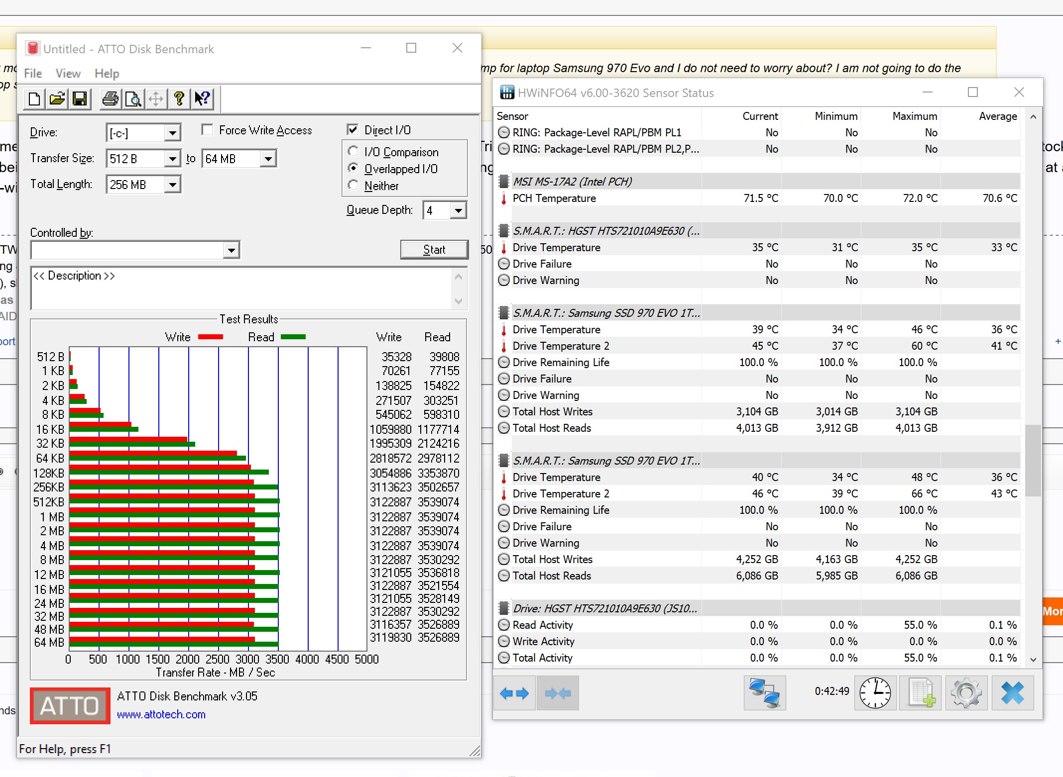Click the collapse columns arrows in HWiNFO
This screenshot has height=777, width=1063.
click(x=558, y=693)
